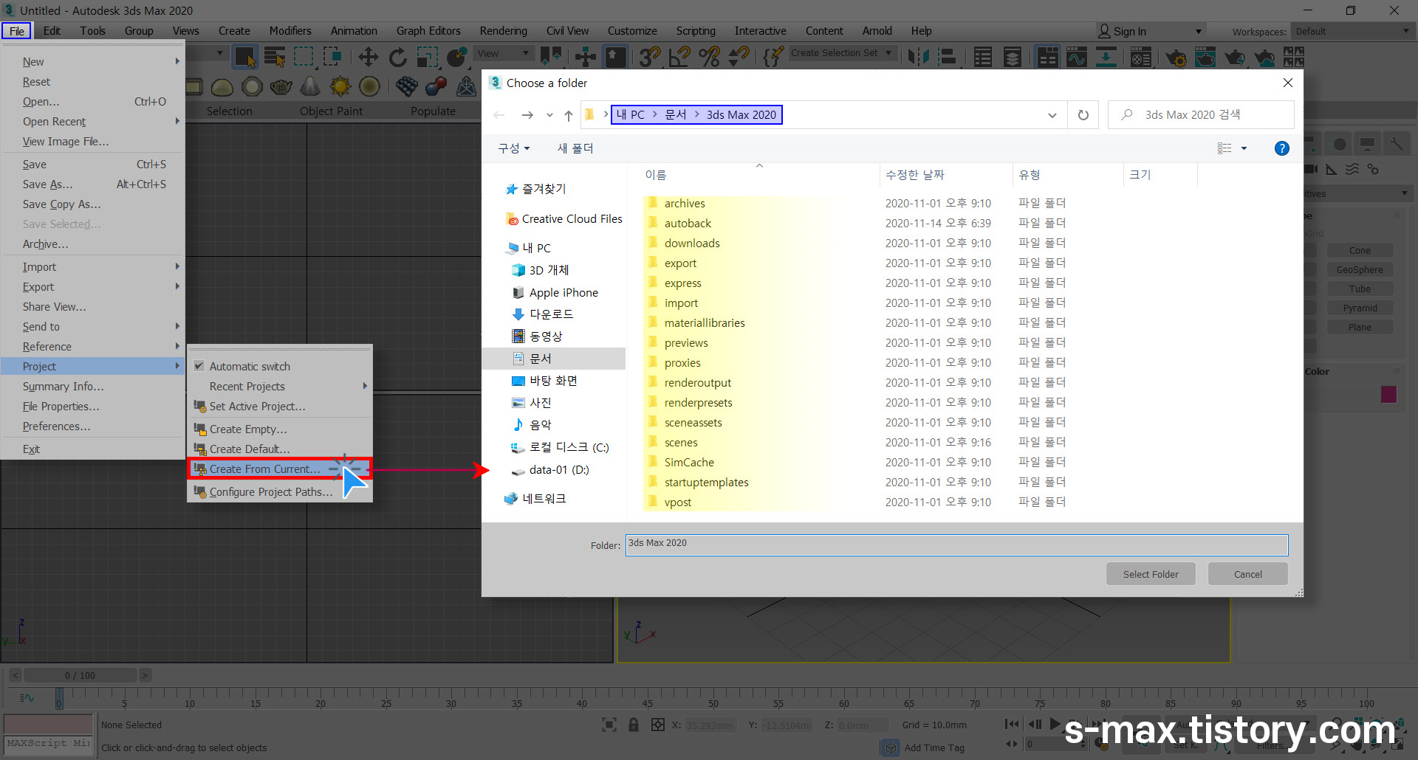Click the teapot primitive icon
Viewport: 1418px width, 760px height.
pyautogui.click(x=281, y=87)
